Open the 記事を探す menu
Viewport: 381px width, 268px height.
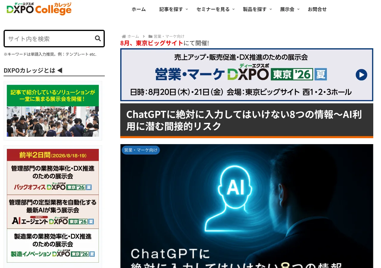(171, 9)
